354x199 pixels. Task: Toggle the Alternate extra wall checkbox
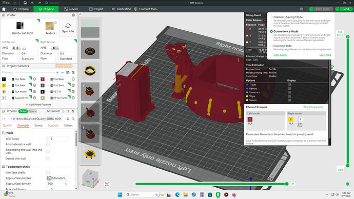point(48,144)
